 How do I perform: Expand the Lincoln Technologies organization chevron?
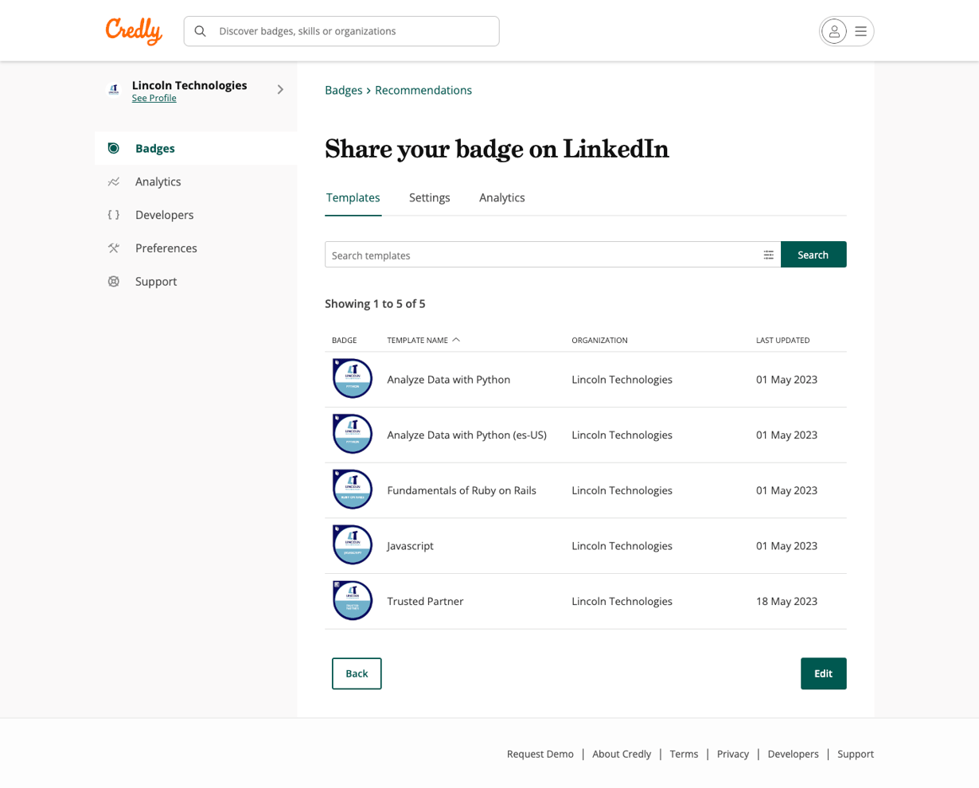coord(280,90)
